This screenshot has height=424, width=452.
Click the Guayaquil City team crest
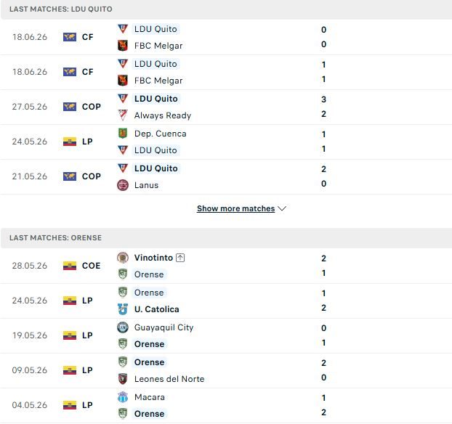(x=123, y=327)
